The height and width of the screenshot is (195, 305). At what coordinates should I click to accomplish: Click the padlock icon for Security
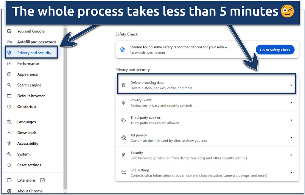(x=123, y=155)
